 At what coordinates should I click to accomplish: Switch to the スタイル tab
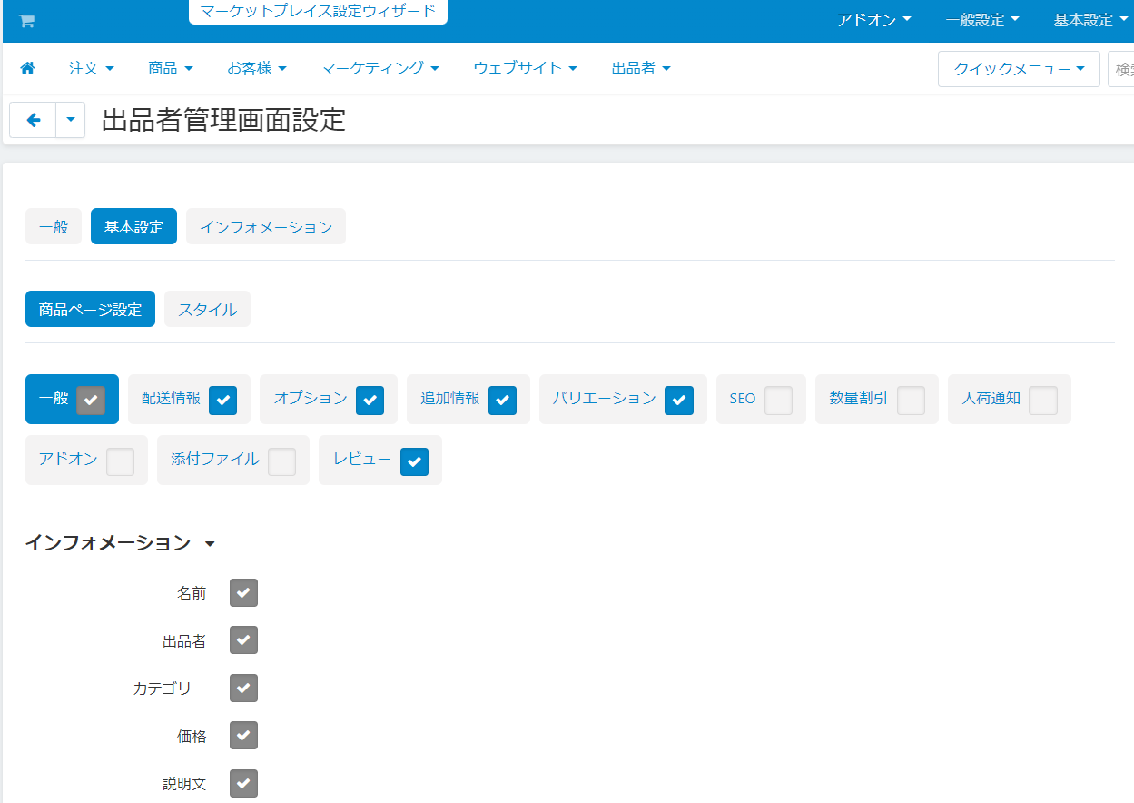point(207,310)
